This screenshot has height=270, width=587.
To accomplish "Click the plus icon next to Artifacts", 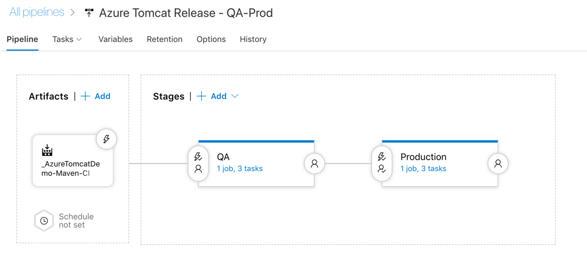I will pos(85,97).
